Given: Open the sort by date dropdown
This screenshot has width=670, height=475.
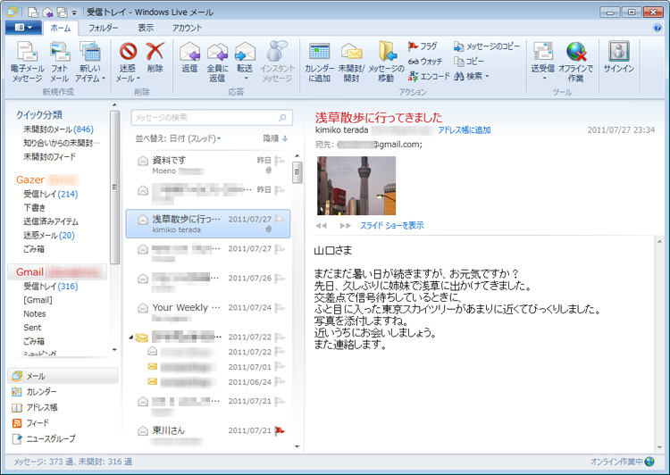Looking at the screenshot, I should pyautogui.click(x=178, y=138).
